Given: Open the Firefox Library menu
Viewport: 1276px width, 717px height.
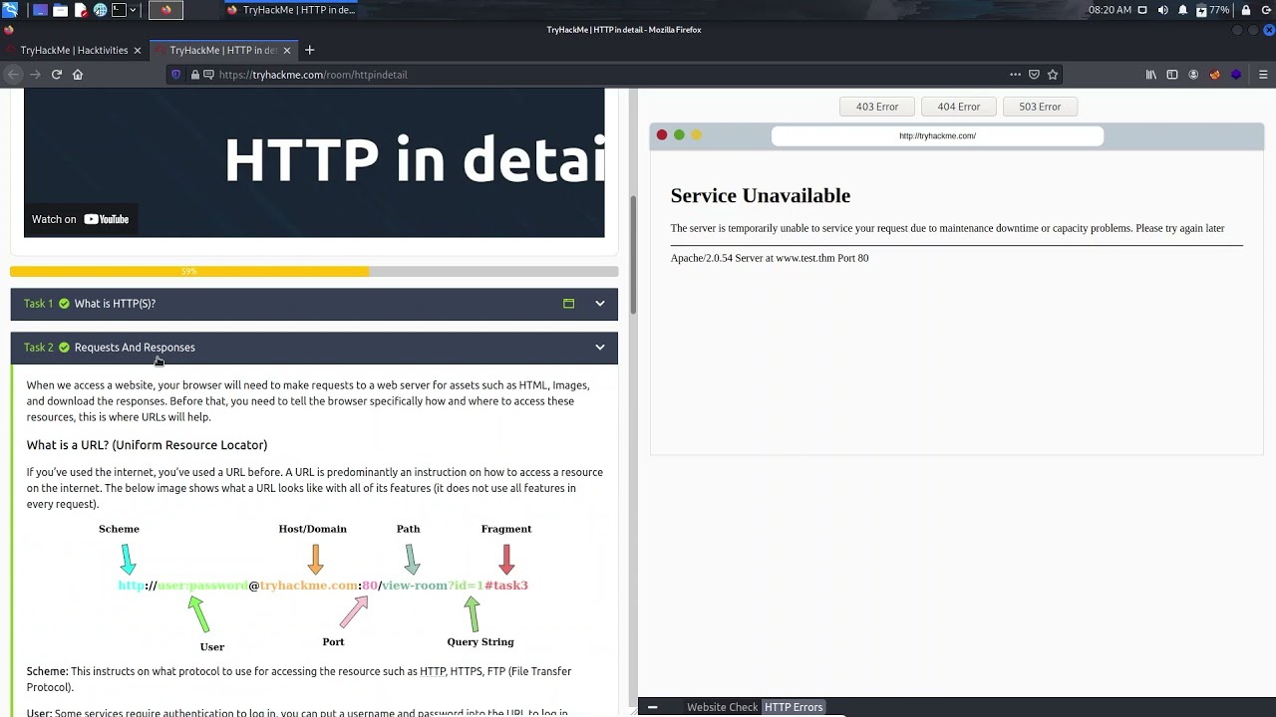Looking at the screenshot, I should pyautogui.click(x=1151, y=75).
